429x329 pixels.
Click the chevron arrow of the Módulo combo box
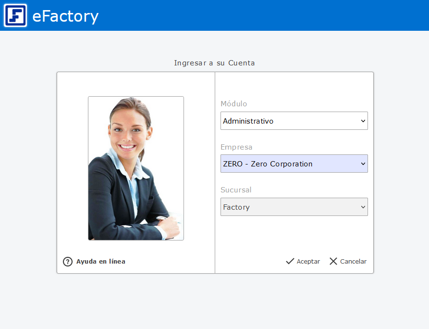(x=363, y=121)
